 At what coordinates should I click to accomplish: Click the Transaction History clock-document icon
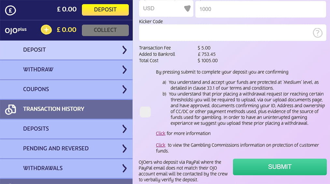(10, 109)
